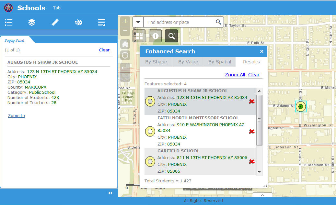The height and width of the screenshot is (205, 336).
Task: Collapse the left side panel
Action: tap(110, 193)
